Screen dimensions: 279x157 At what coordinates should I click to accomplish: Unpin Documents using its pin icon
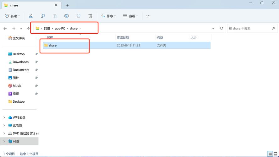[x=36, y=70]
